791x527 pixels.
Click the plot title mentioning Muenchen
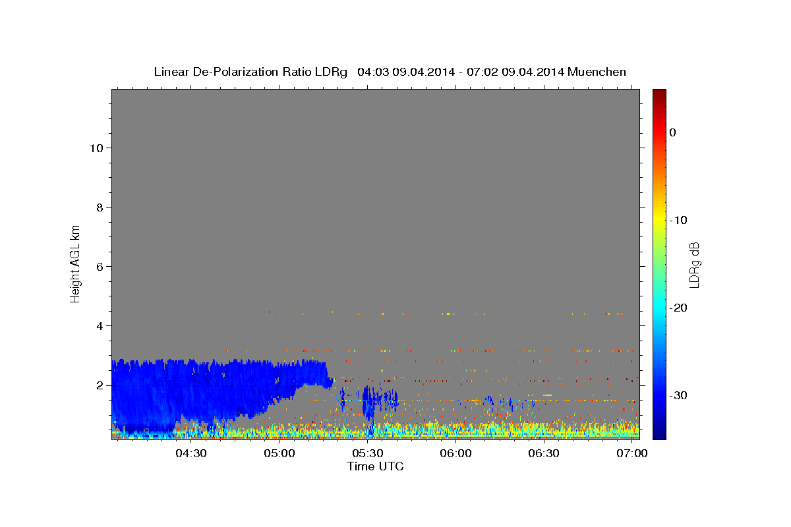click(x=390, y=72)
